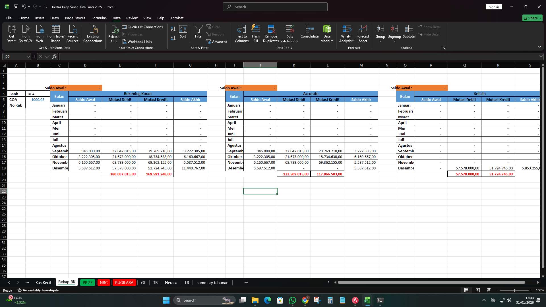Click inside the formula bar
Viewport: 546px width, 307px height.
point(199,57)
